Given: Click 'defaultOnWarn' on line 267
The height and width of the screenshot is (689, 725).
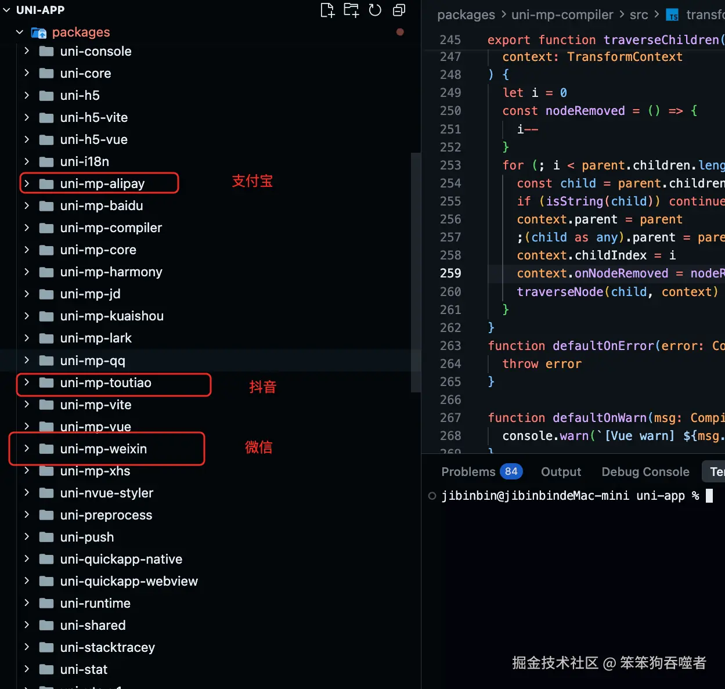Looking at the screenshot, I should pos(600,418).
